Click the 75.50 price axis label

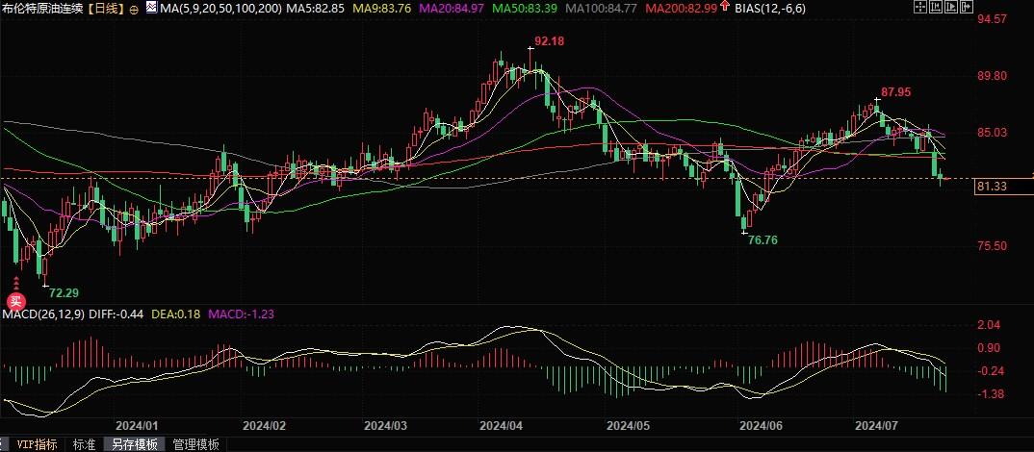992,246
